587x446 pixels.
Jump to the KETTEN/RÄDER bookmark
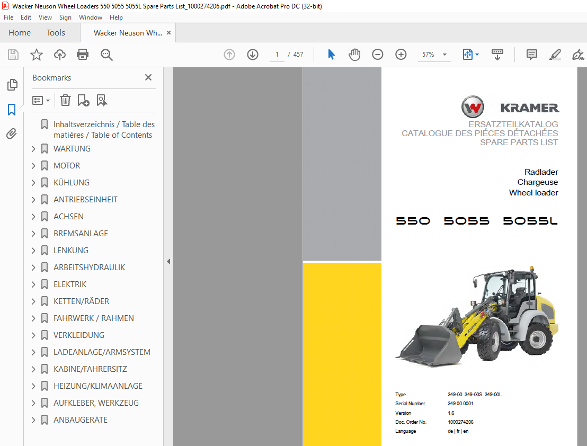(81, 301)
